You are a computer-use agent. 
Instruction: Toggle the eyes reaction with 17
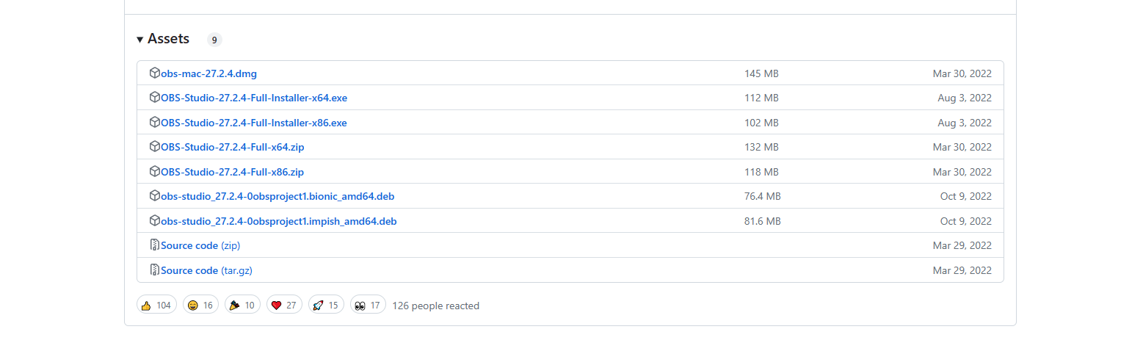click(367, 305)
